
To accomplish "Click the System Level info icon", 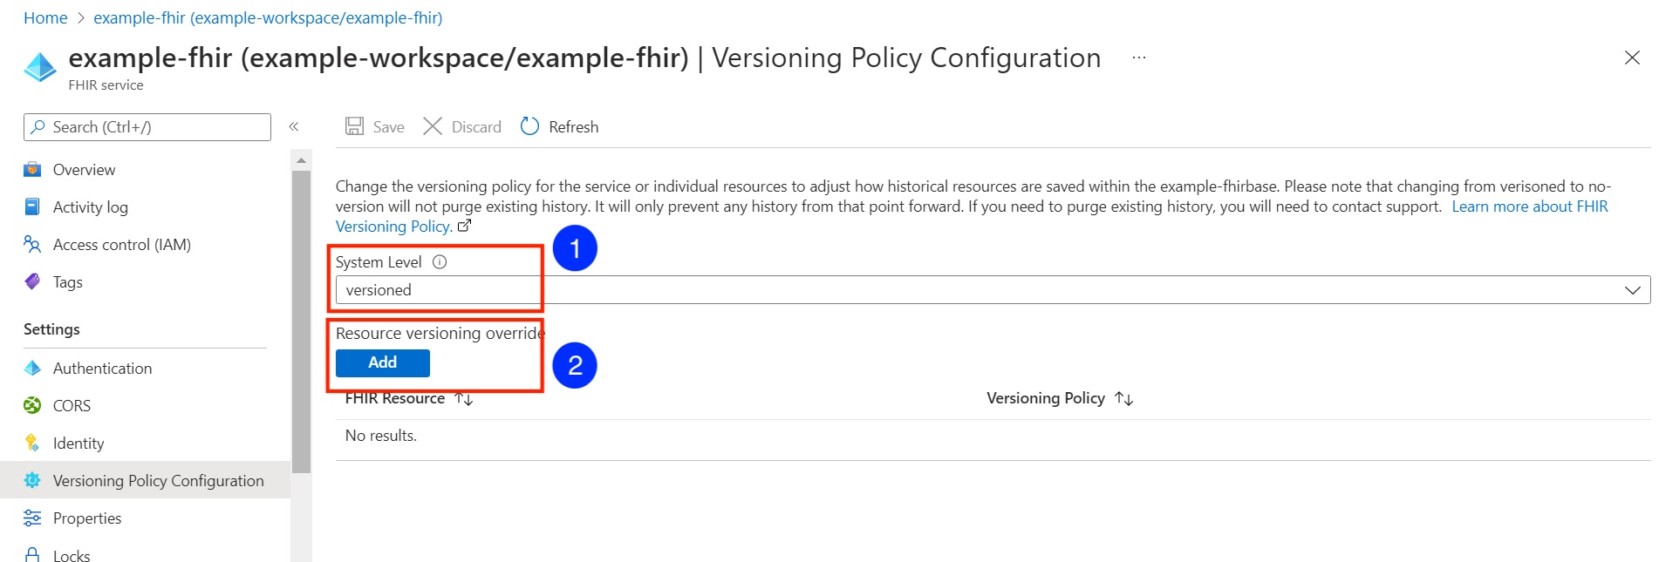I will pos(440,262).
